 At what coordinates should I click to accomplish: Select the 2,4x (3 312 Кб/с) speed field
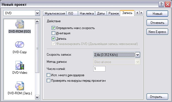[x=114, y=55]
